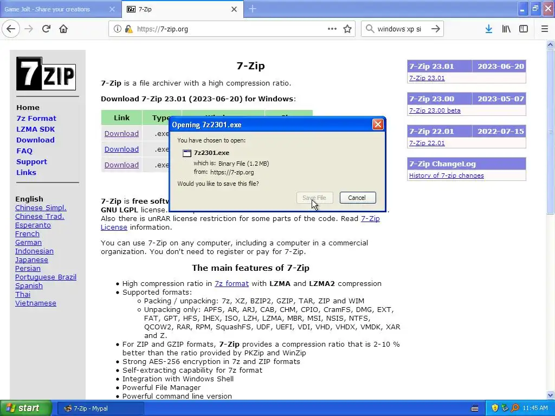Bookmark this page with the star icon
Viewport: 555px width, 416px height.
[x=347, y=29]
